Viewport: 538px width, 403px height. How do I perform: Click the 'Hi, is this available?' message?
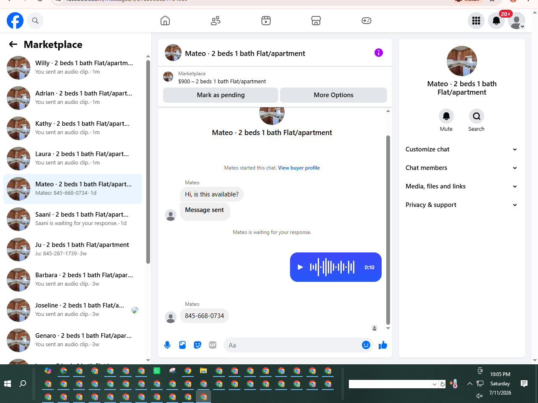coord(212,194)
